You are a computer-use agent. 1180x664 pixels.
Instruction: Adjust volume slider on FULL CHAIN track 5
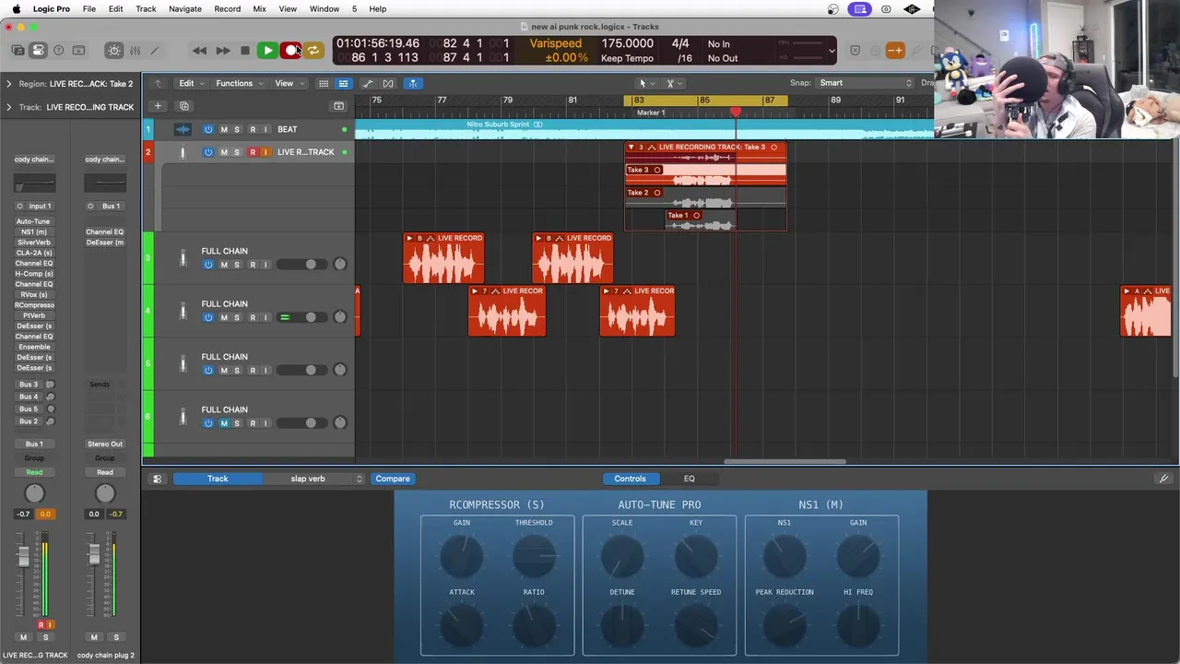tap(301, 371)
